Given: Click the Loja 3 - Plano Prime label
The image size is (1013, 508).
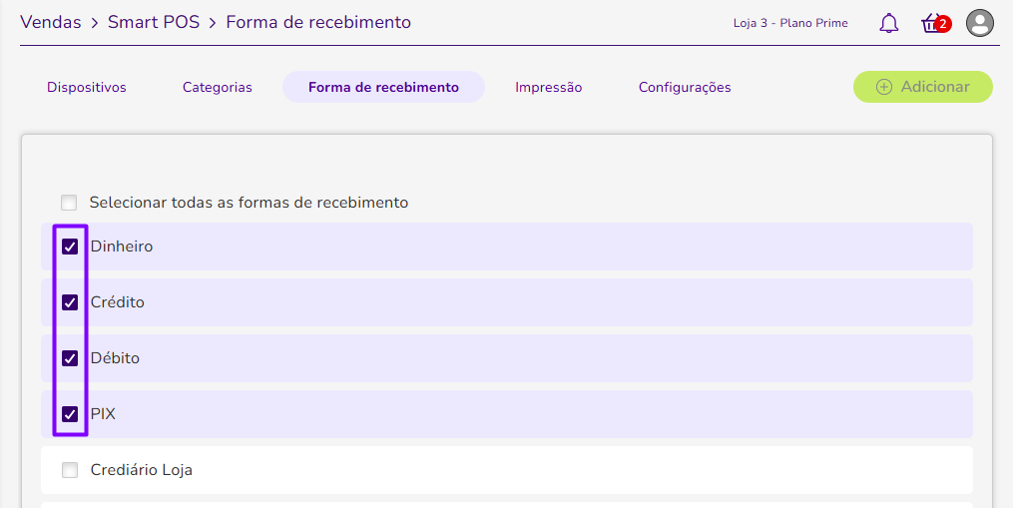Looking at the screenshot, I should coord(790,23).
